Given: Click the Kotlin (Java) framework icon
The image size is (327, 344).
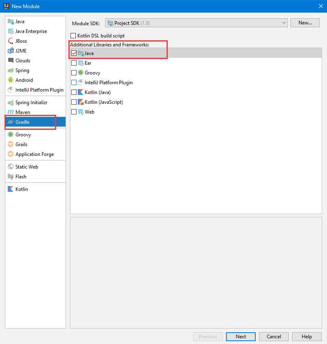Looking at the screenshot, I should (x=81, y=92).
